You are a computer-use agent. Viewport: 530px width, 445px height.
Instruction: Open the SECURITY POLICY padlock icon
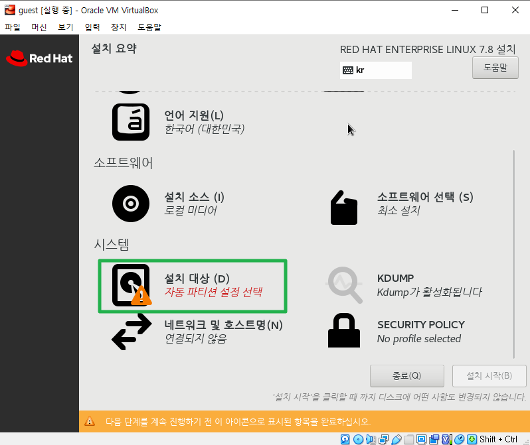coord(344,330)
